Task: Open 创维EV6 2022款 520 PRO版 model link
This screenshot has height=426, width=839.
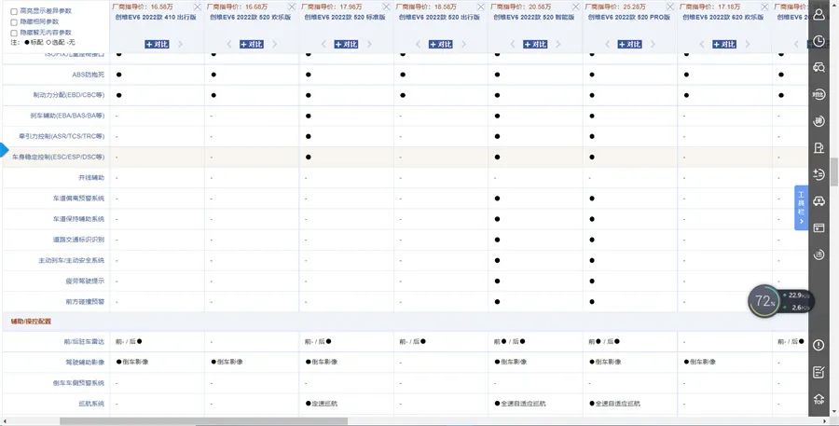Action: pos(629,17)
